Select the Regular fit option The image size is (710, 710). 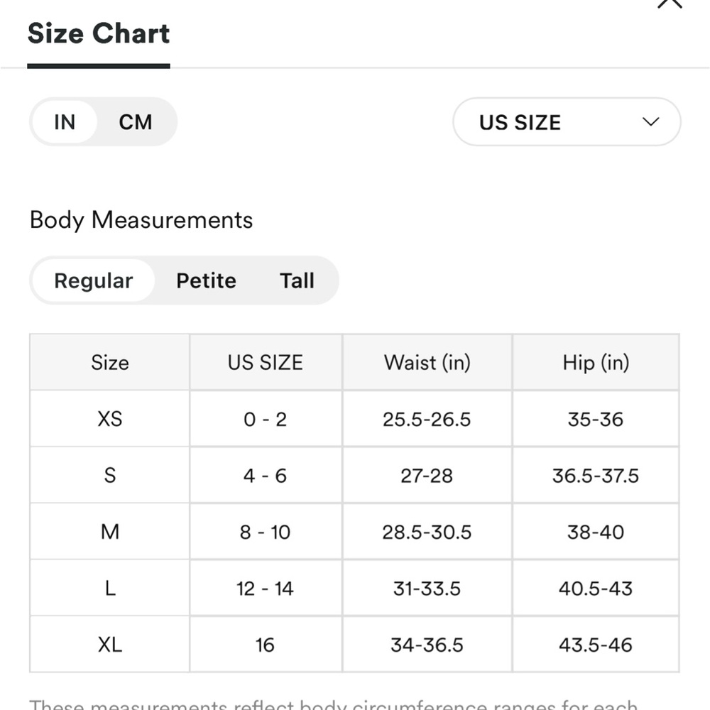click(93, 280)
